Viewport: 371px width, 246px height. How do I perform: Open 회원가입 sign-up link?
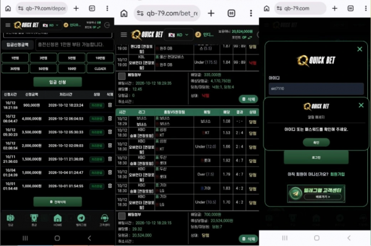338,174
